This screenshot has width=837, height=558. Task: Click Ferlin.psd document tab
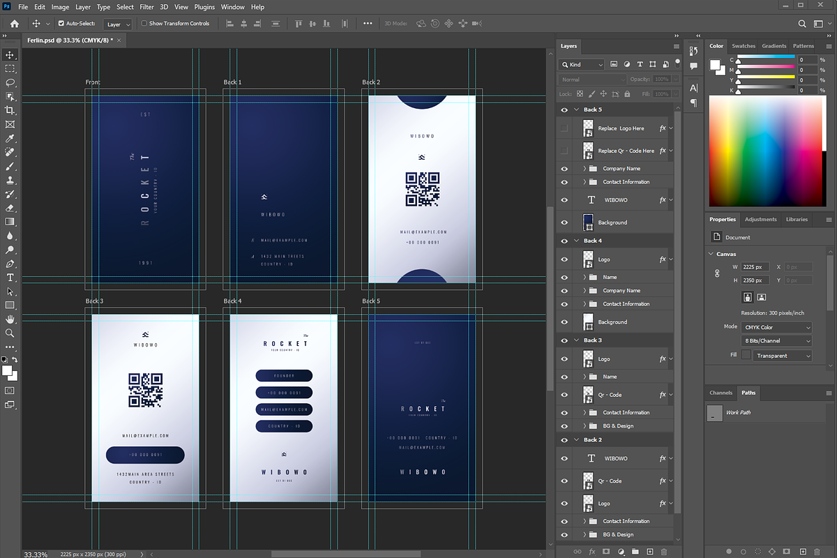coord(75,40)
